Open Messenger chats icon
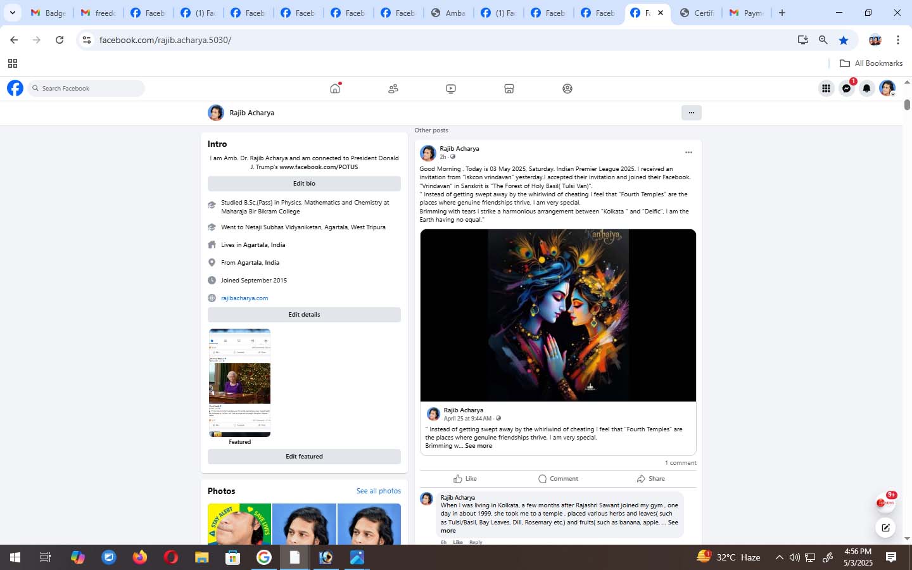The height and width of the screenshot is (570, 912). [x=846, y=89]
